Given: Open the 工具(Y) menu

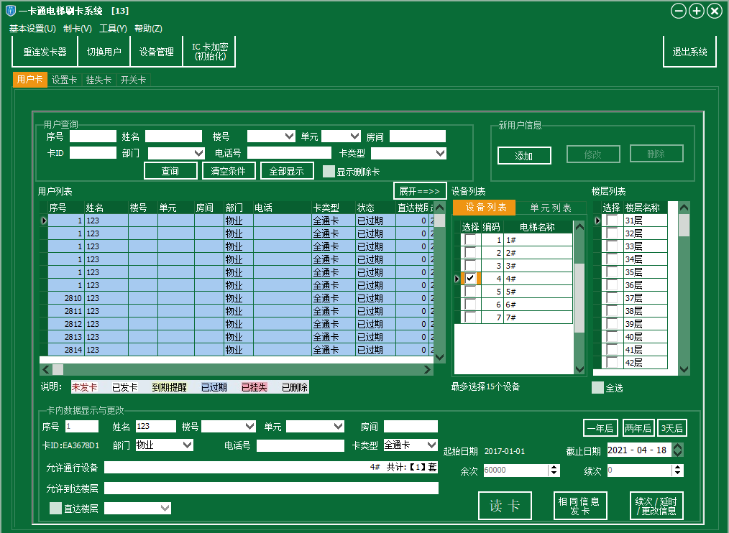Looking at the screenshot, I should click(x=113, y=28).
